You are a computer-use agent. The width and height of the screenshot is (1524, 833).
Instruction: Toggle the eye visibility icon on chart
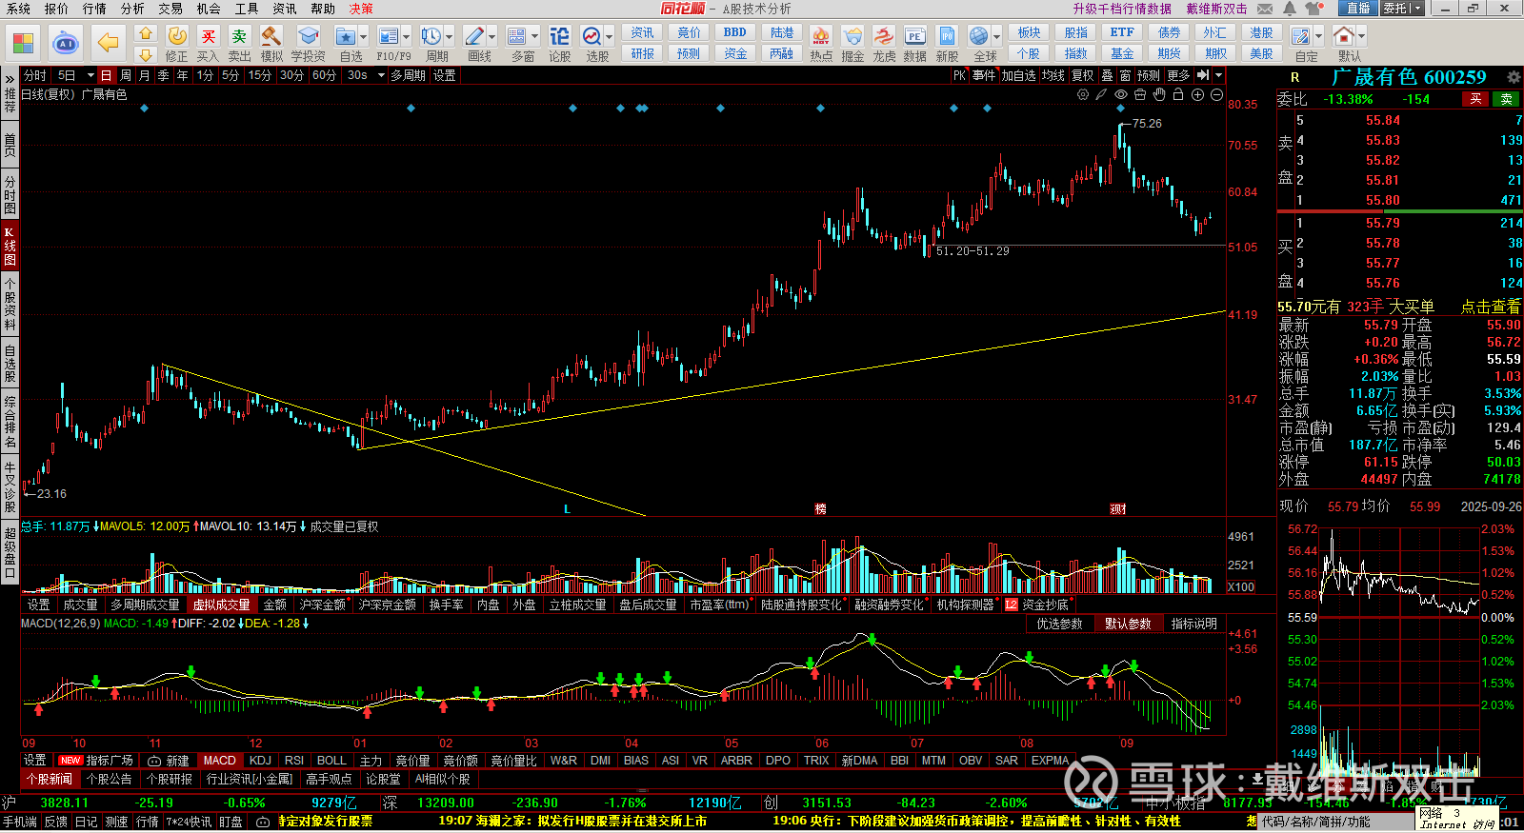point(1121,94)
